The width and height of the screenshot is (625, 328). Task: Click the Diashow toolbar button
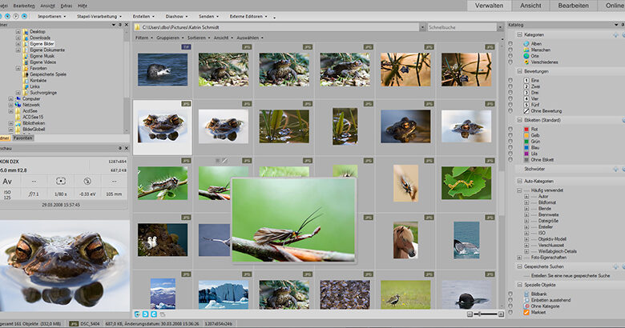(175, 16)
